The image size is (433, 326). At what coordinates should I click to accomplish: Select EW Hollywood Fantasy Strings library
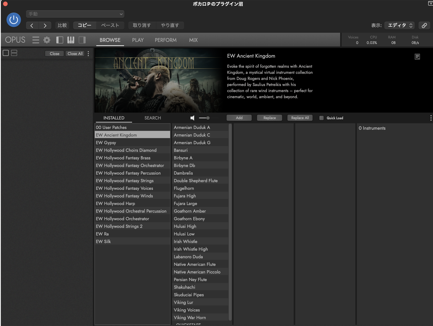[x=132, y=181]
